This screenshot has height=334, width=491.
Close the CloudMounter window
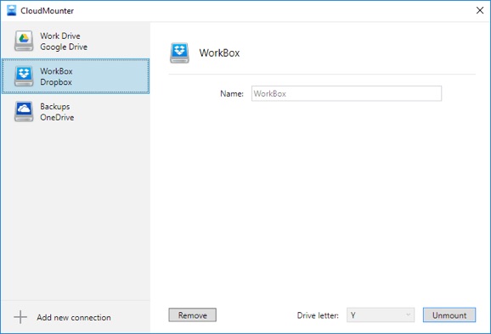pyautogui.click(x=480, y=10)
